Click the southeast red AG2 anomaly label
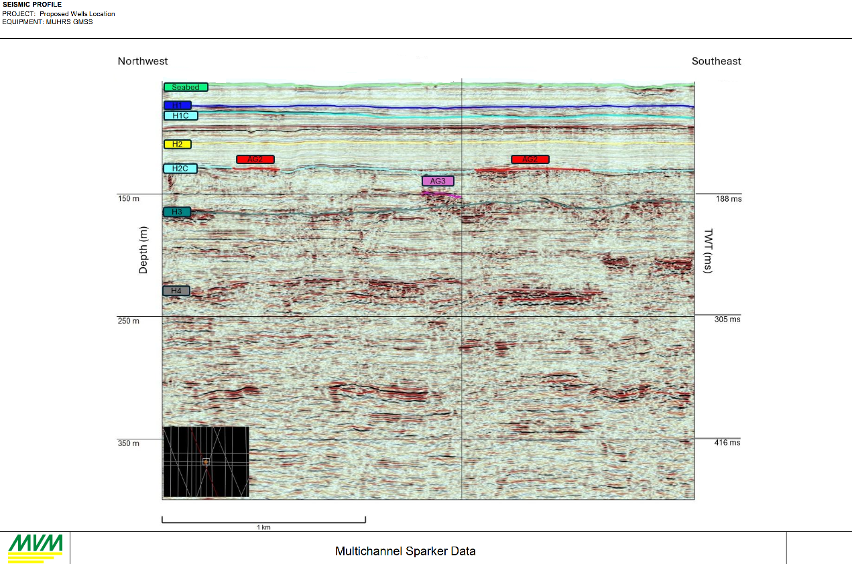Viewport: 852px width, 564px height. (530, 159)
